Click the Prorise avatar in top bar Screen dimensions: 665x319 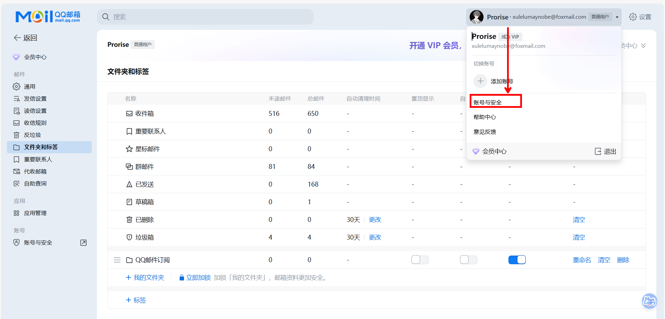477,17
